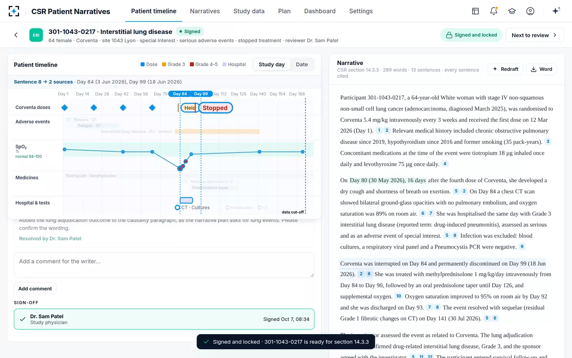Go back with the left arrow icon

pyautogui.click(x=16, y=35)
